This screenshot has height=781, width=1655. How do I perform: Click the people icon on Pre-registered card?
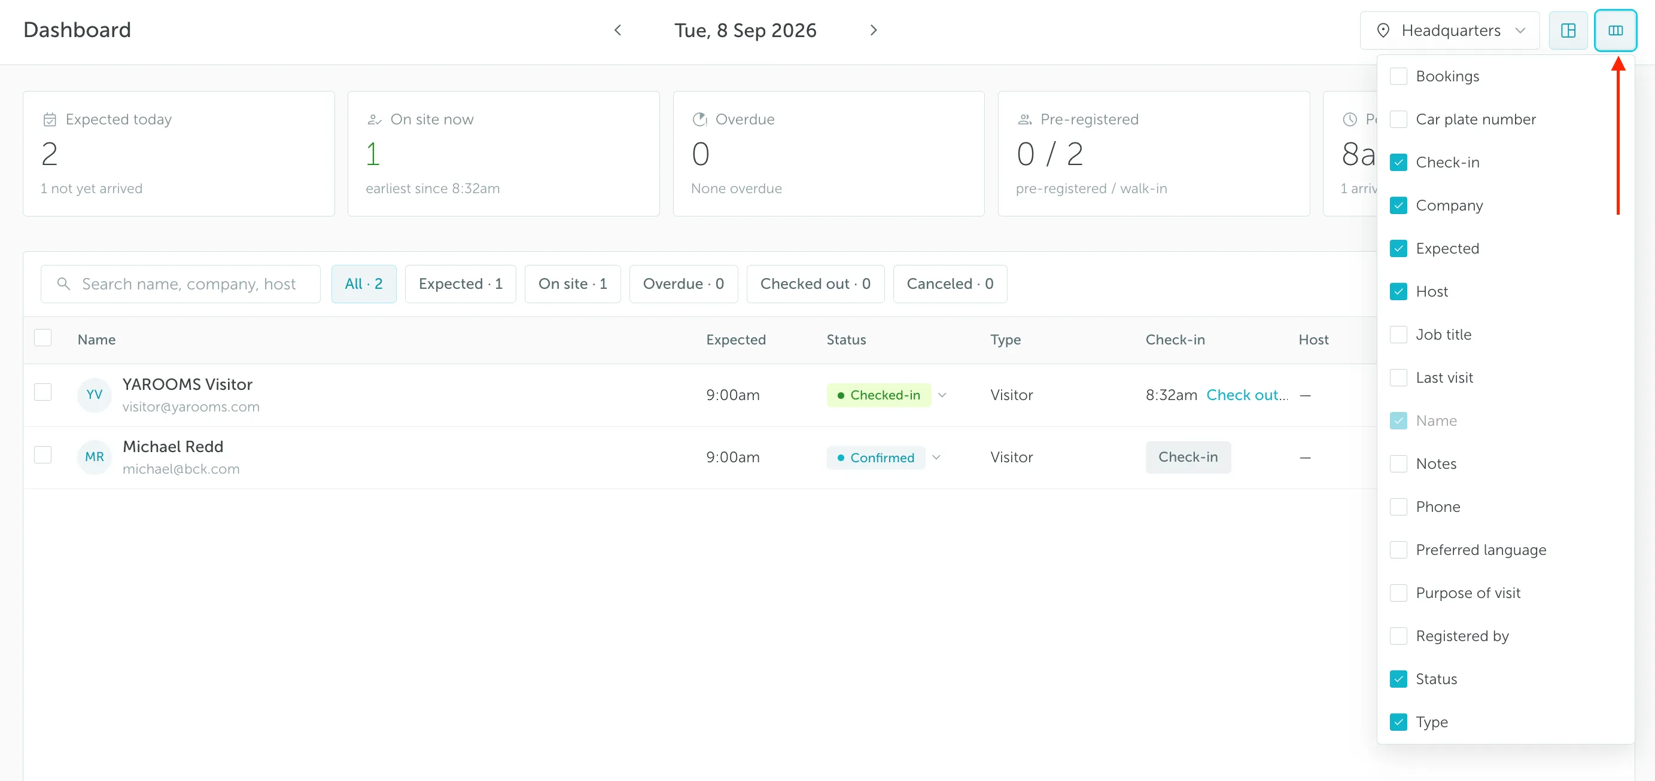1025,120
